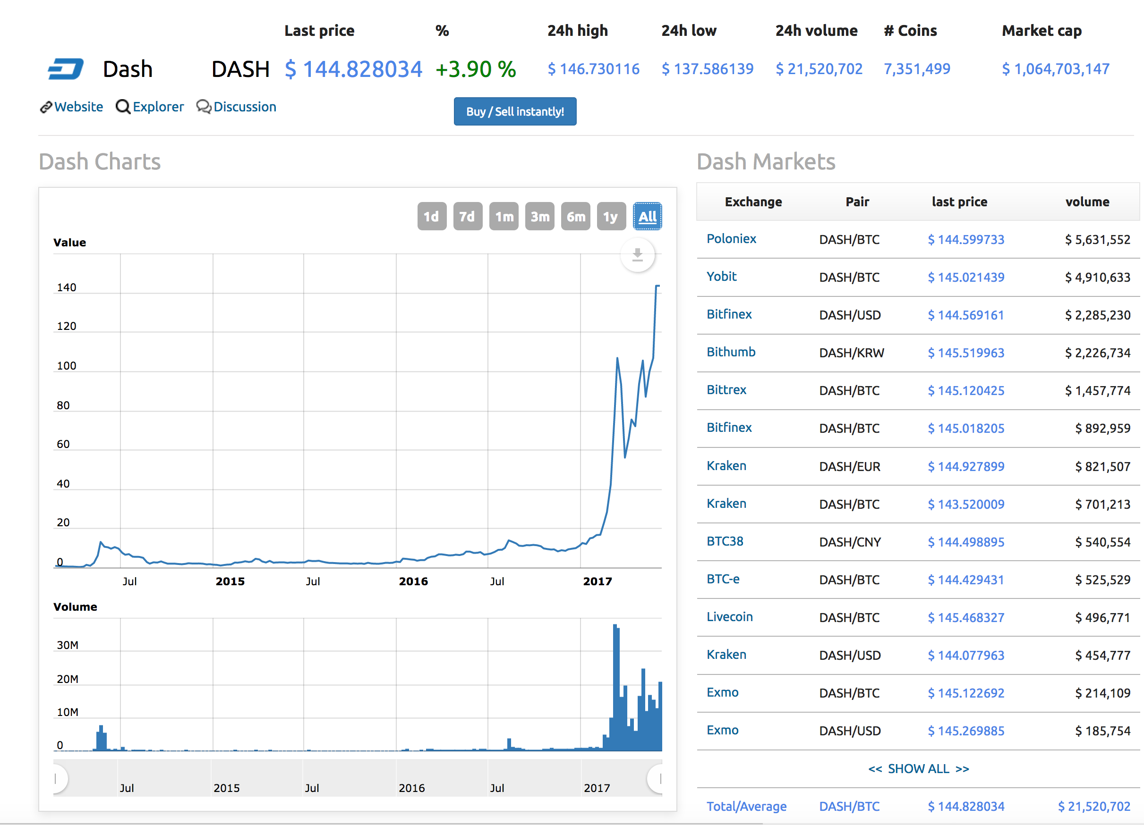Viewport: 1144px width, 825px height.
Task: Click the Buy / Sell instantly! button
Action: pos(515,111)
